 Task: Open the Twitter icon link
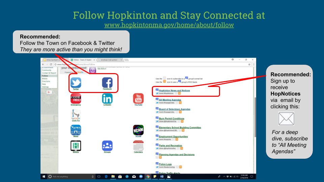coord(76,83)
